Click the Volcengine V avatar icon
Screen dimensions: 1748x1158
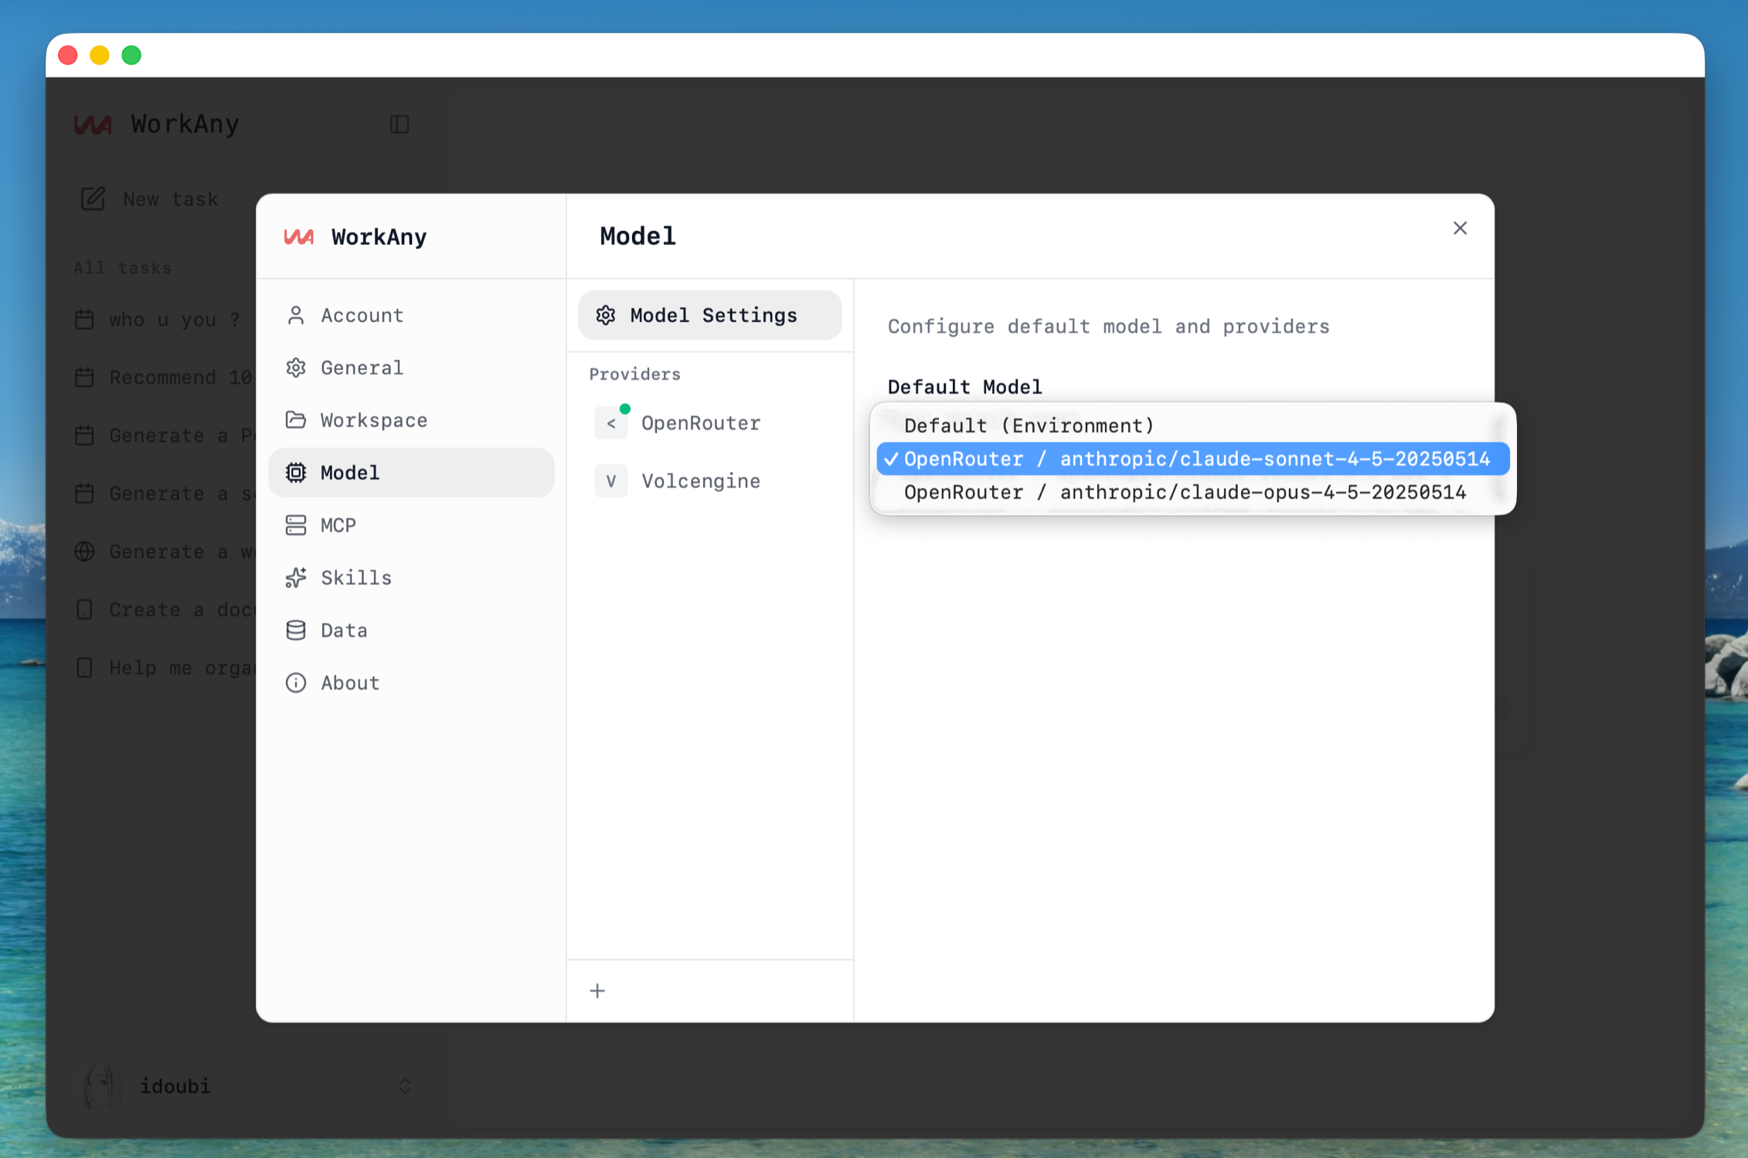coord(610,481)
